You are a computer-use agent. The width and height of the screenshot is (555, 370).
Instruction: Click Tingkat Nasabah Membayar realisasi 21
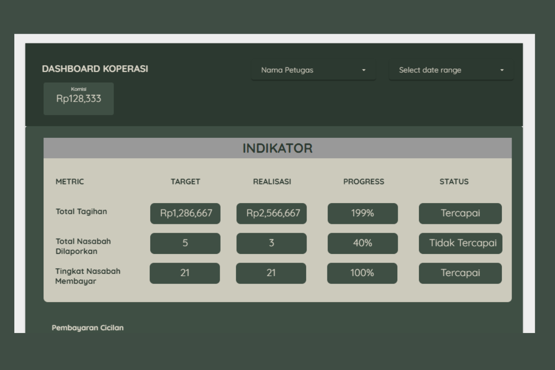coord(271,273)
